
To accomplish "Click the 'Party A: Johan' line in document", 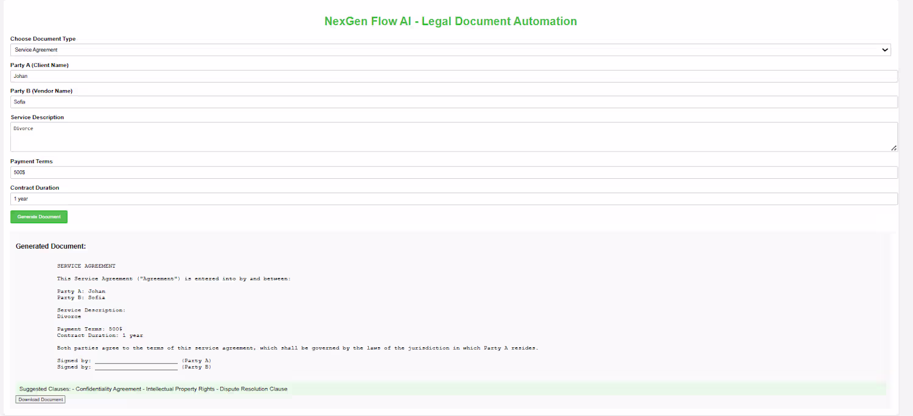I will click(x=81, y=291).
